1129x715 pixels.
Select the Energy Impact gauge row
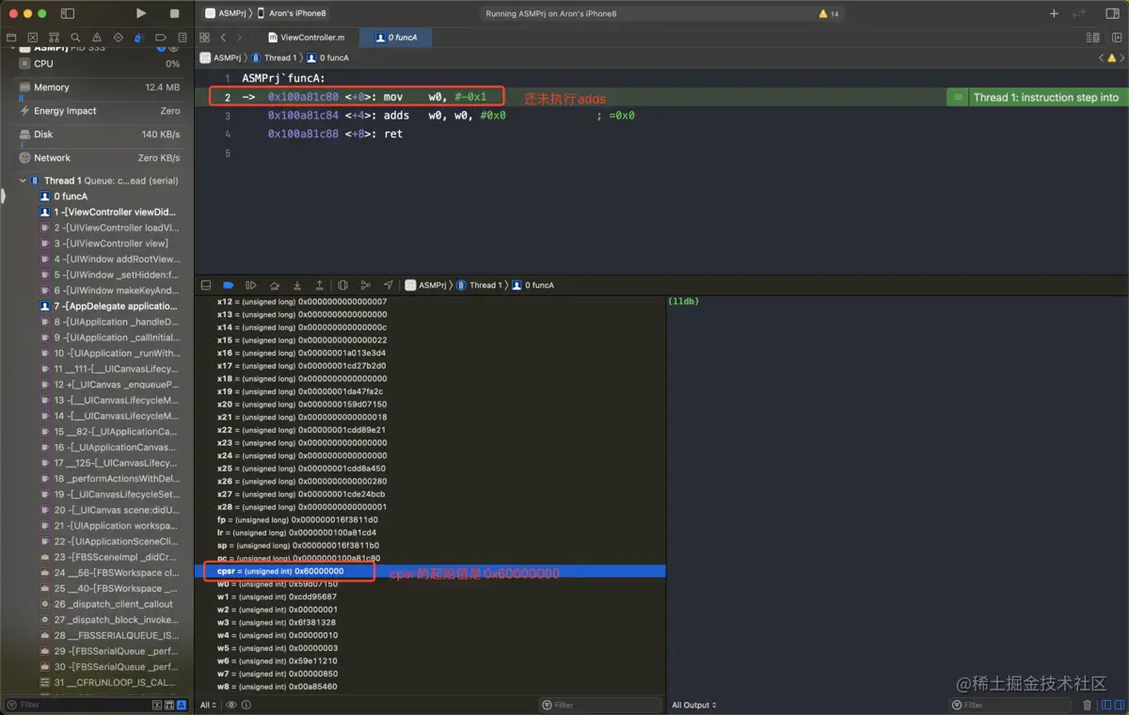(x=98, y=111)
